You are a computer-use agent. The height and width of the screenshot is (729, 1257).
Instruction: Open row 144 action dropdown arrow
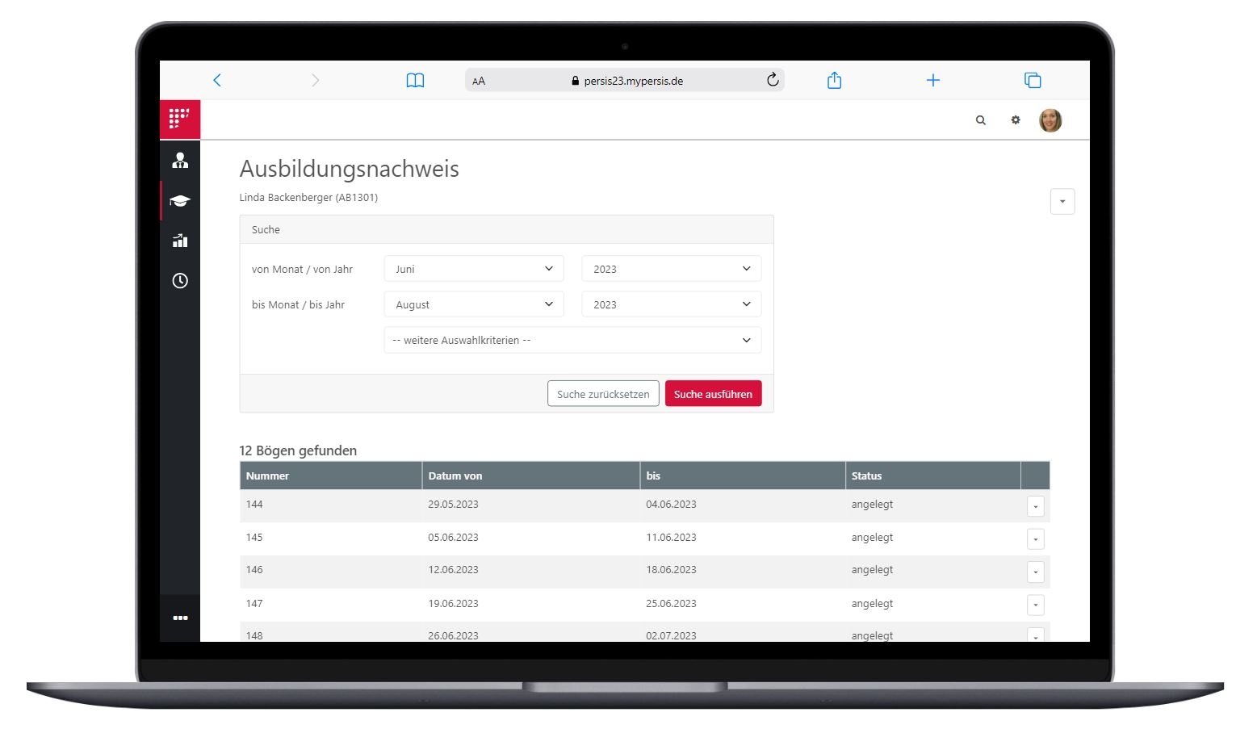click(x=1036, y=506)
